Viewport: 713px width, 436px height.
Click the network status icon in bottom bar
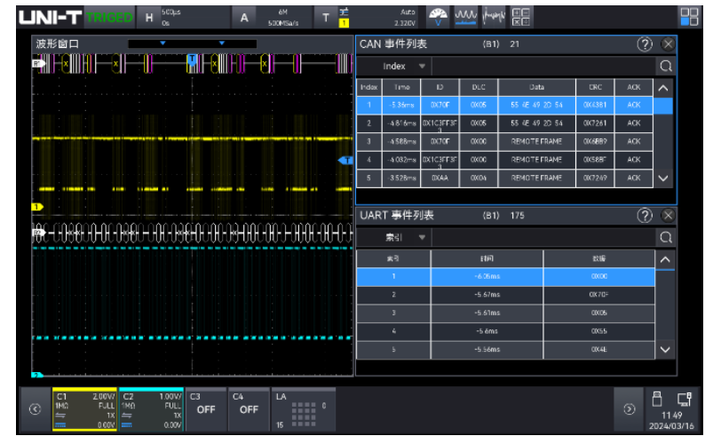coord(684,400)
